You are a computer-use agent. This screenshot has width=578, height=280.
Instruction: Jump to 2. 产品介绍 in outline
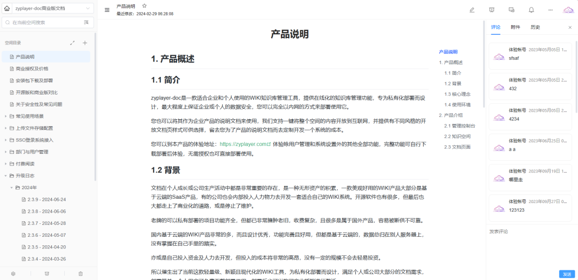(x=451, y=115)
